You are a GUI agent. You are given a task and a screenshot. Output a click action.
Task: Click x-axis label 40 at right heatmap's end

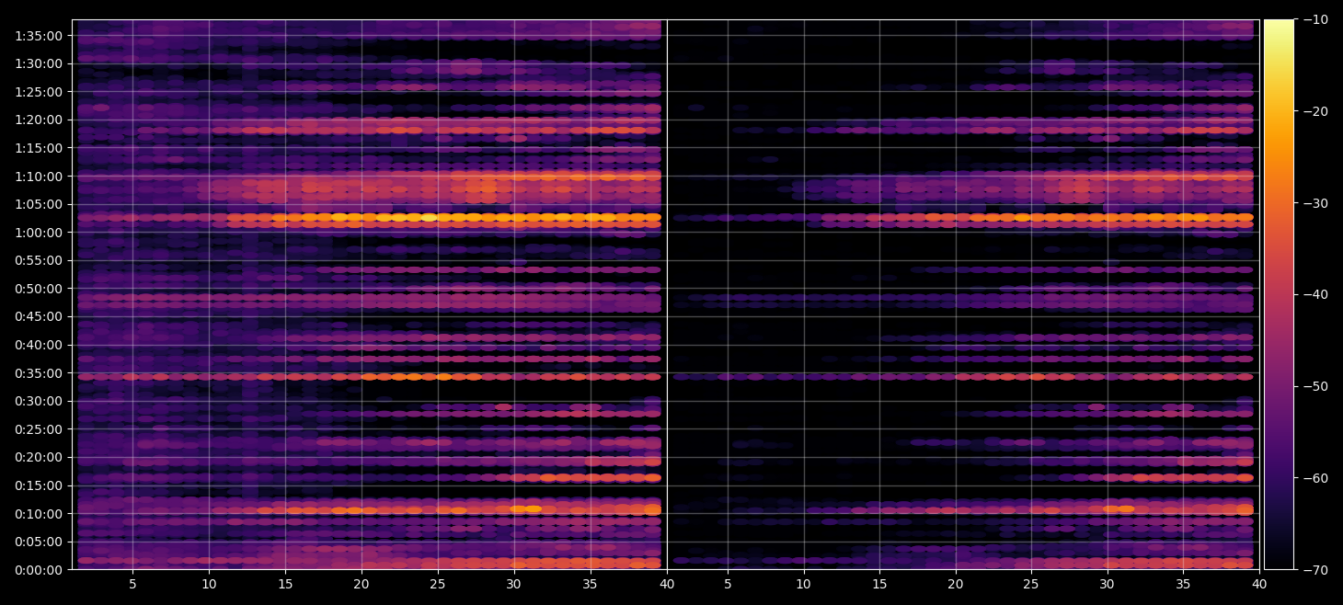click(1260, 584)
